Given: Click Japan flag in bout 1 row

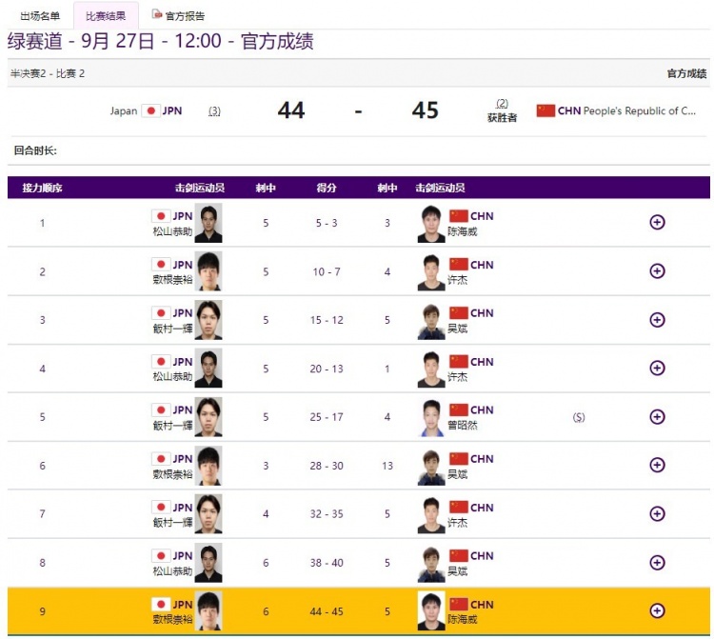Looking at the screenshot, I should [x=161, y=216].
